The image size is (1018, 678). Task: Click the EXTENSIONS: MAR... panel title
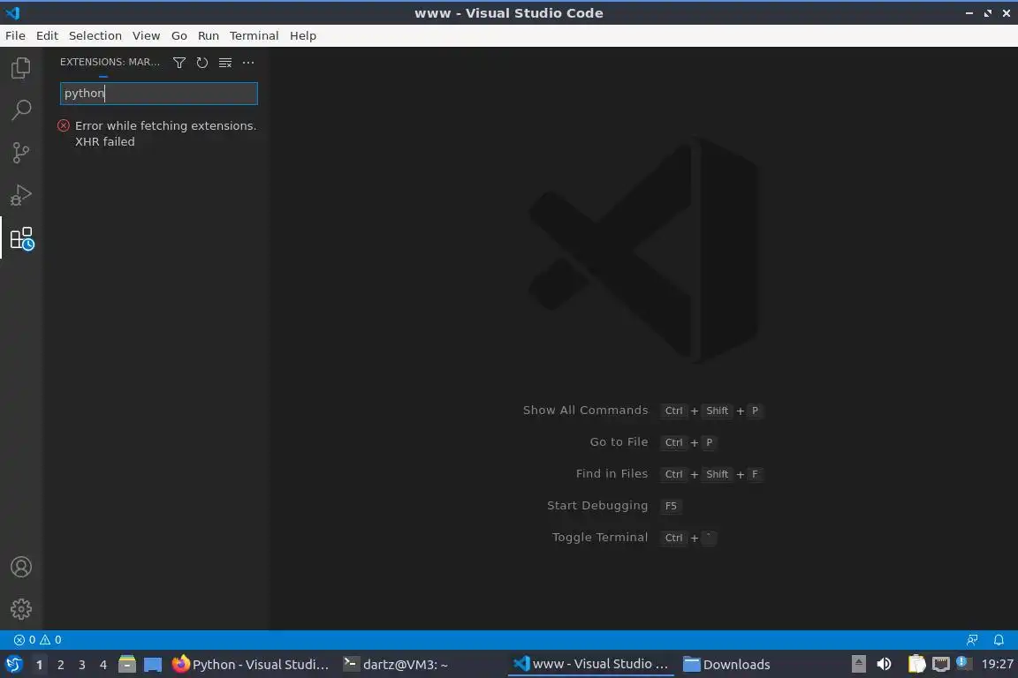pos(110,62)
